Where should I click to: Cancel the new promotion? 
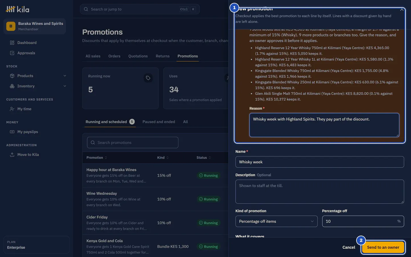coord(349,248)
